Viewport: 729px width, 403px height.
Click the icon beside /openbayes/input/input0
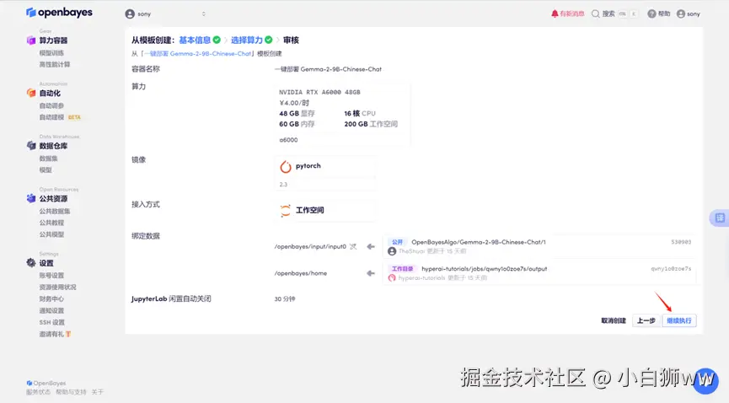click(353, 247)
